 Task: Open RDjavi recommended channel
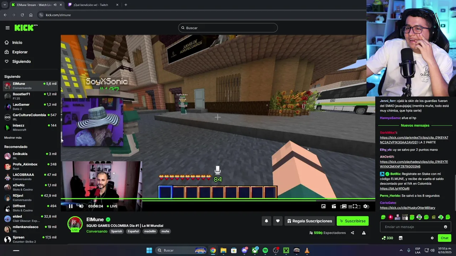click(30, 197)
